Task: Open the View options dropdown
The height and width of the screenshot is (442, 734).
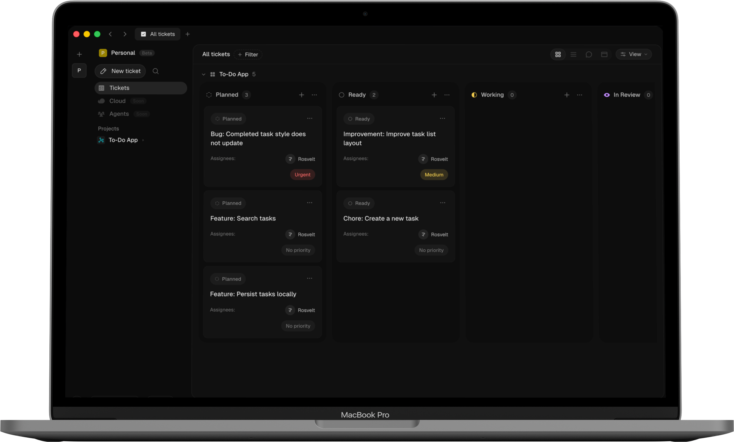Action: click(x=634, y=54)
